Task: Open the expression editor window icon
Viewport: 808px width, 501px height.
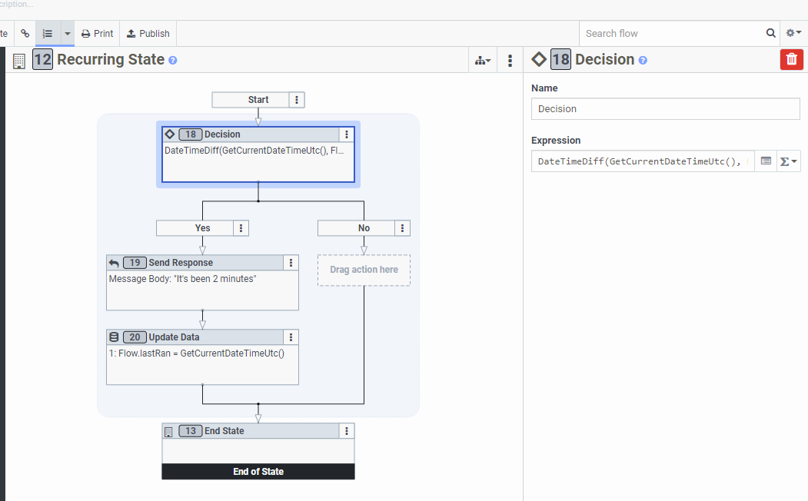Action: 766,161
